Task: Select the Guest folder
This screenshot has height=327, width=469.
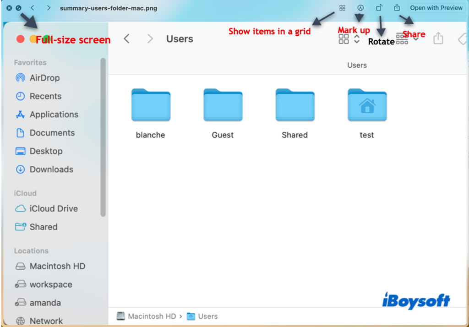Action: click(x=223, y=106)
